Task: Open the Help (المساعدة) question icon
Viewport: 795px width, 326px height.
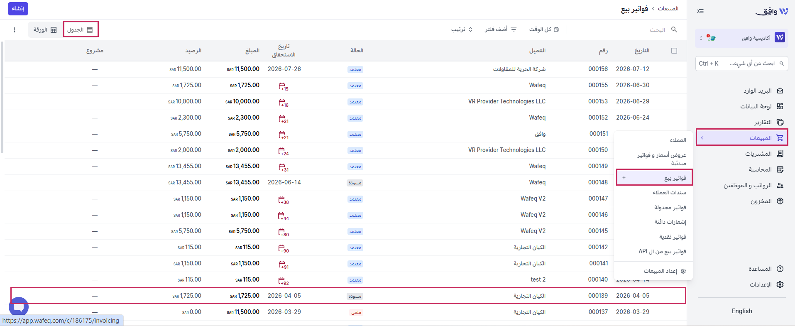Action: pos(780,269)
